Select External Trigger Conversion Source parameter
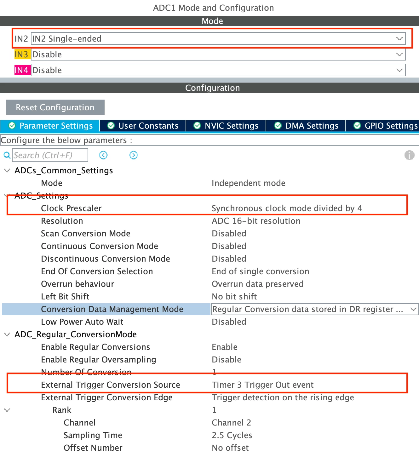Image resolution: width=419 pixels, height=452 pixels. click(x=111, y=385)
